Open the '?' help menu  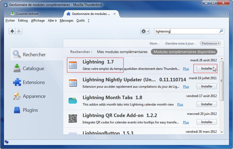point(88,21)
